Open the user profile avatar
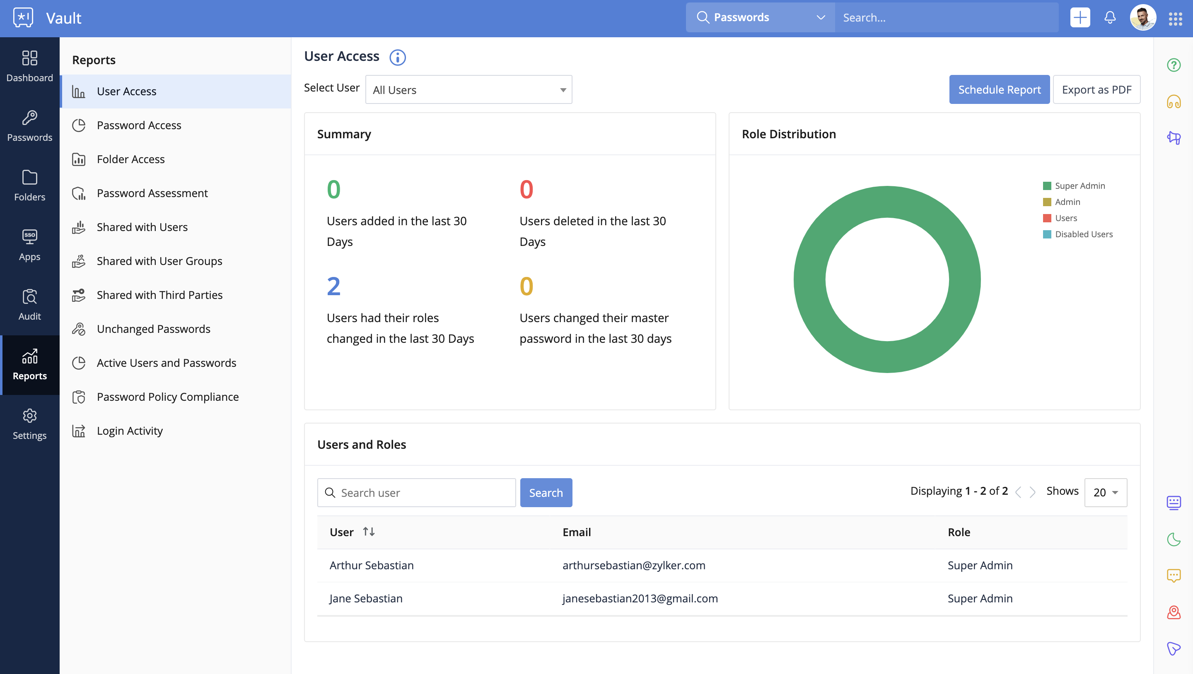Image resolution: width=1193 pixels, height=674 pixels. click(x=1142, y=17)
